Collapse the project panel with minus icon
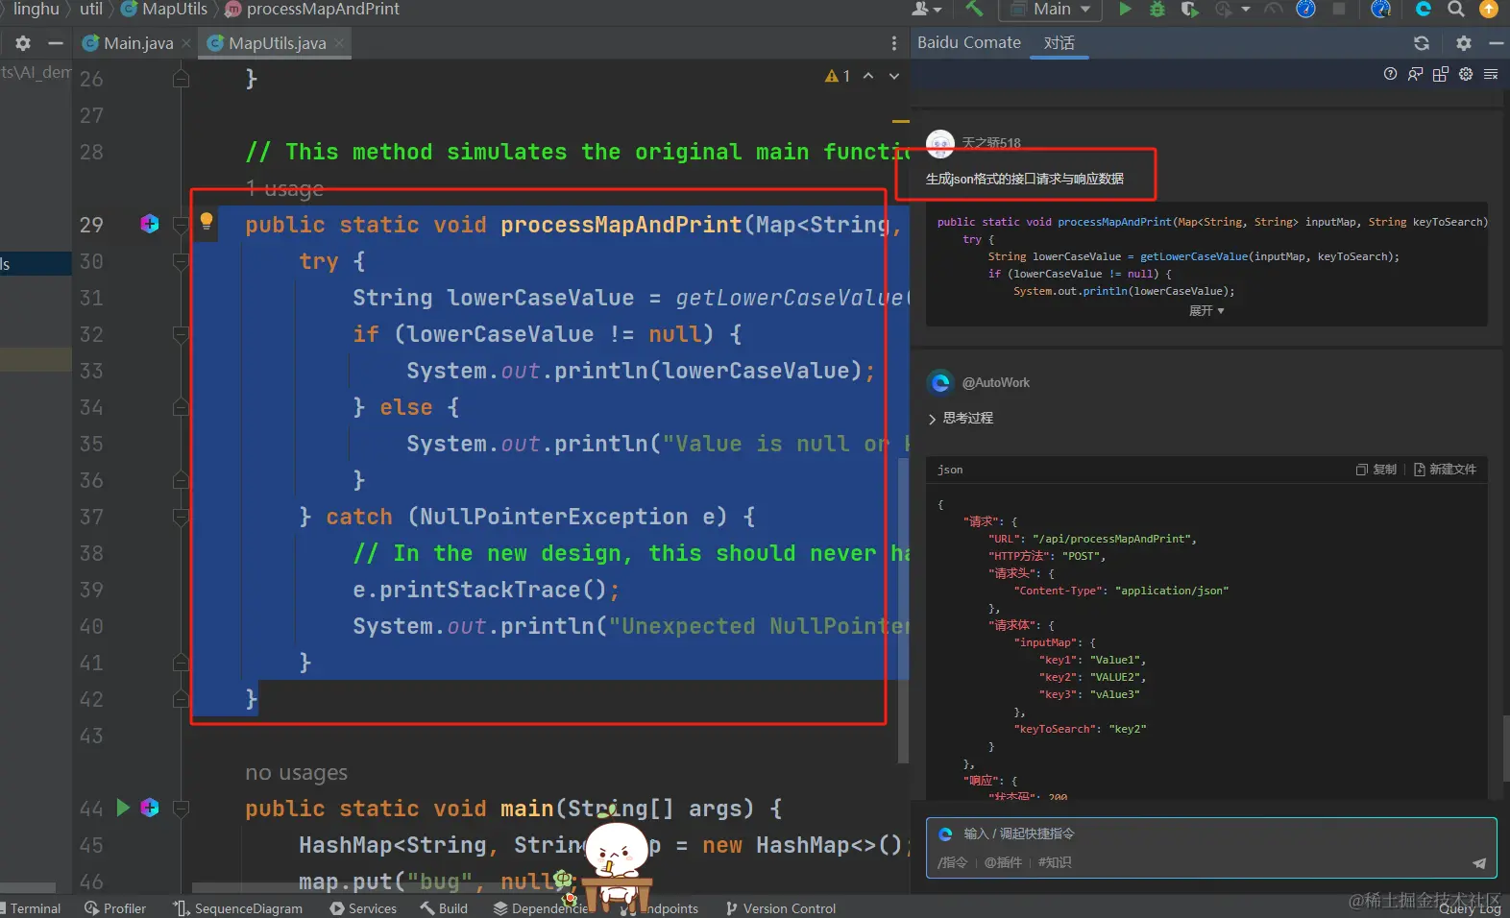 pos(56,43)
